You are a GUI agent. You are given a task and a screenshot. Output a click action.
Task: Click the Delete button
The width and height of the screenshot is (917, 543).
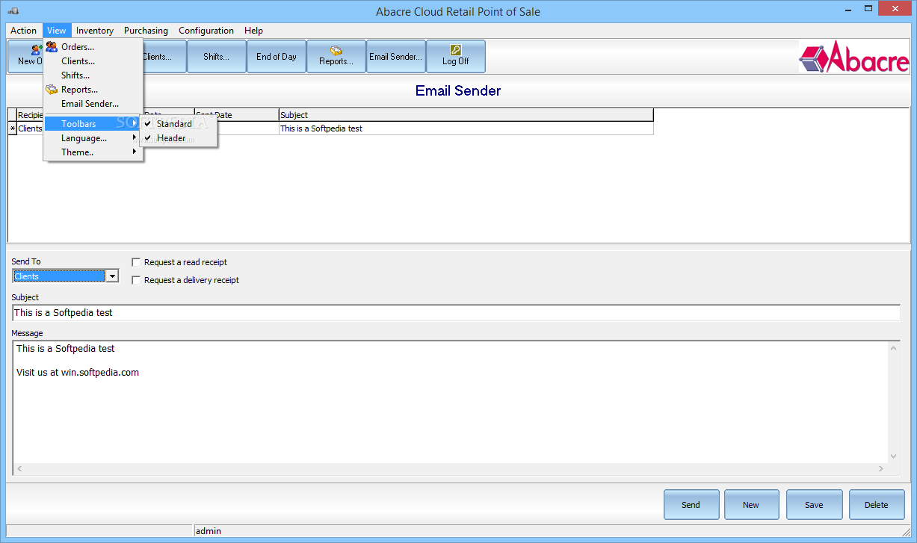point(877,505)
